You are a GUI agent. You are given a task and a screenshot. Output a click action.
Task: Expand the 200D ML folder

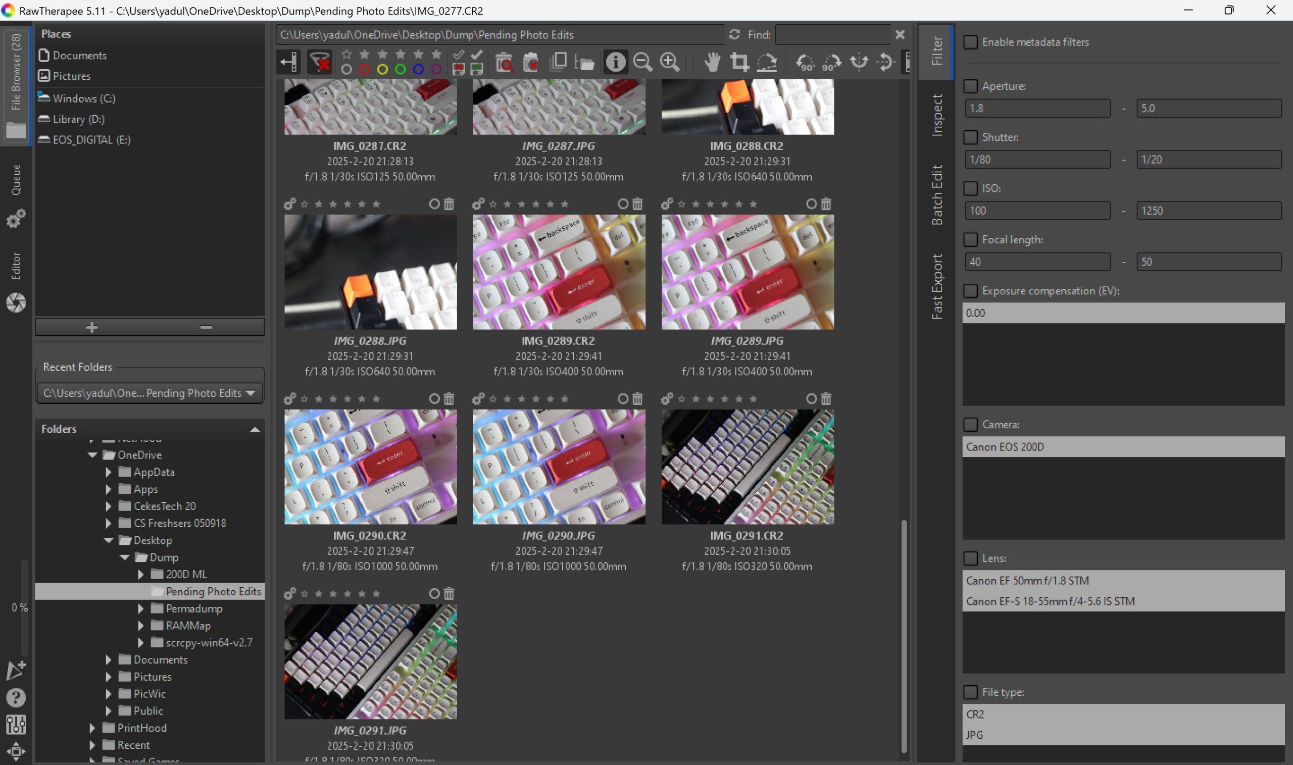click(x=142, y=574)
